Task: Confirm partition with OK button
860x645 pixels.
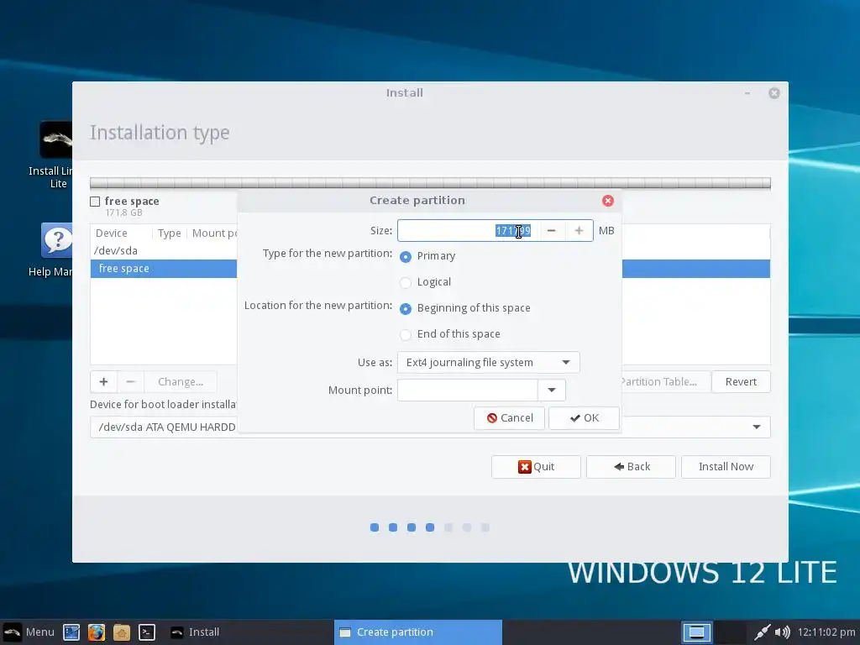Action: 585,418
